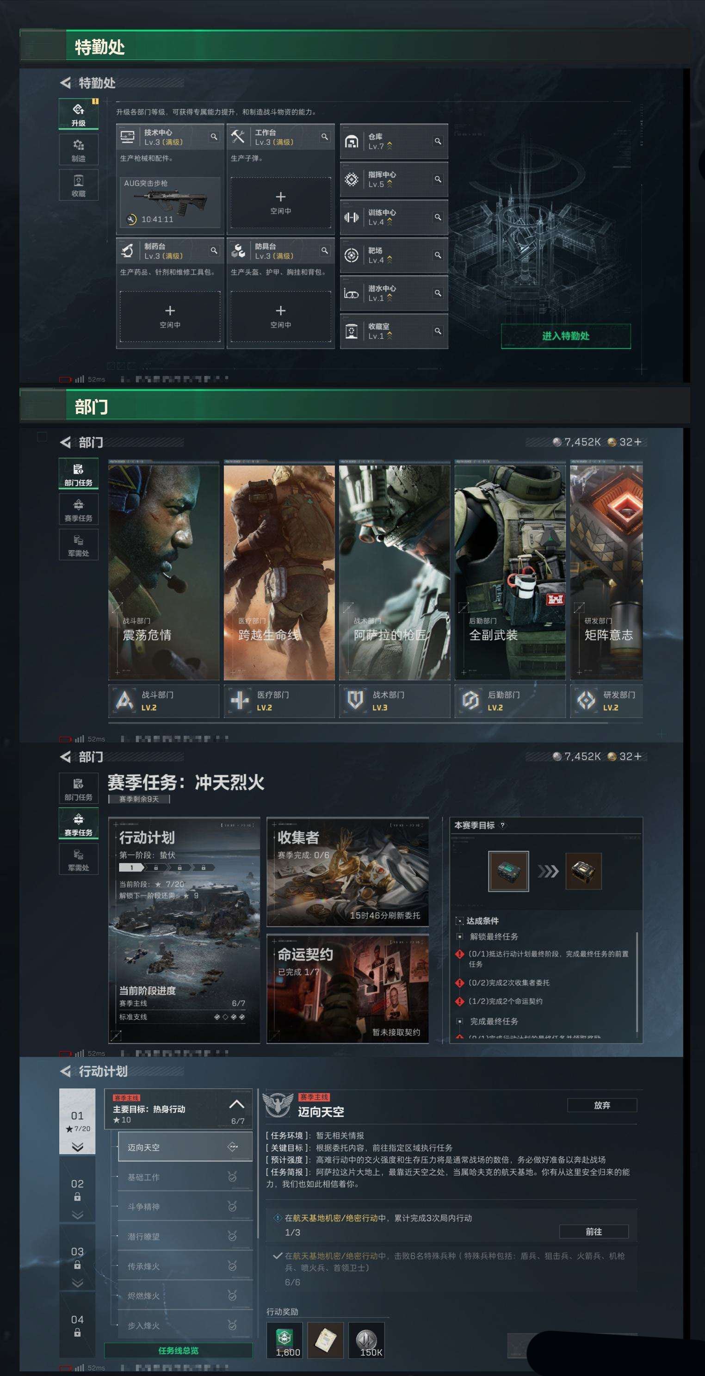
Task: Open 靶场 details via its magnifier
Action: click(x=438, y=255)
